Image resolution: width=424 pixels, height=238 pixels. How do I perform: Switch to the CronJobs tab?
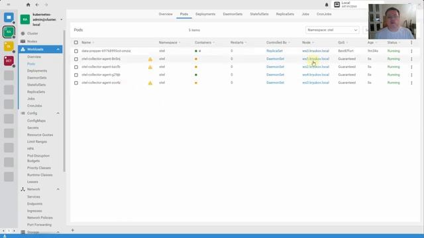(x=324, y=14)
